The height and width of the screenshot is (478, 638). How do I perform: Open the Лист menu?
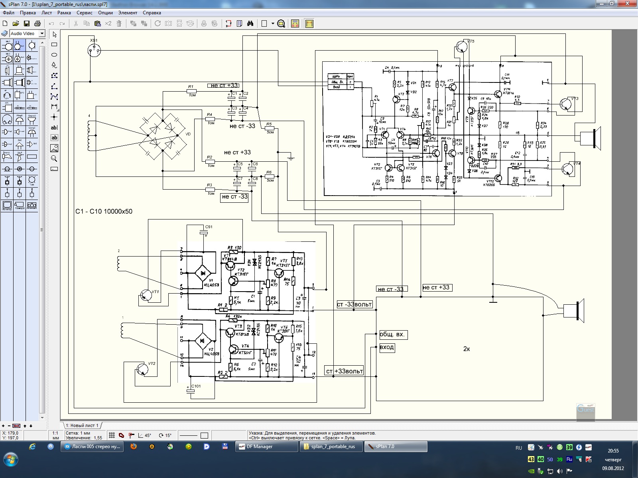pyautogui.click(x=47, y=13)
